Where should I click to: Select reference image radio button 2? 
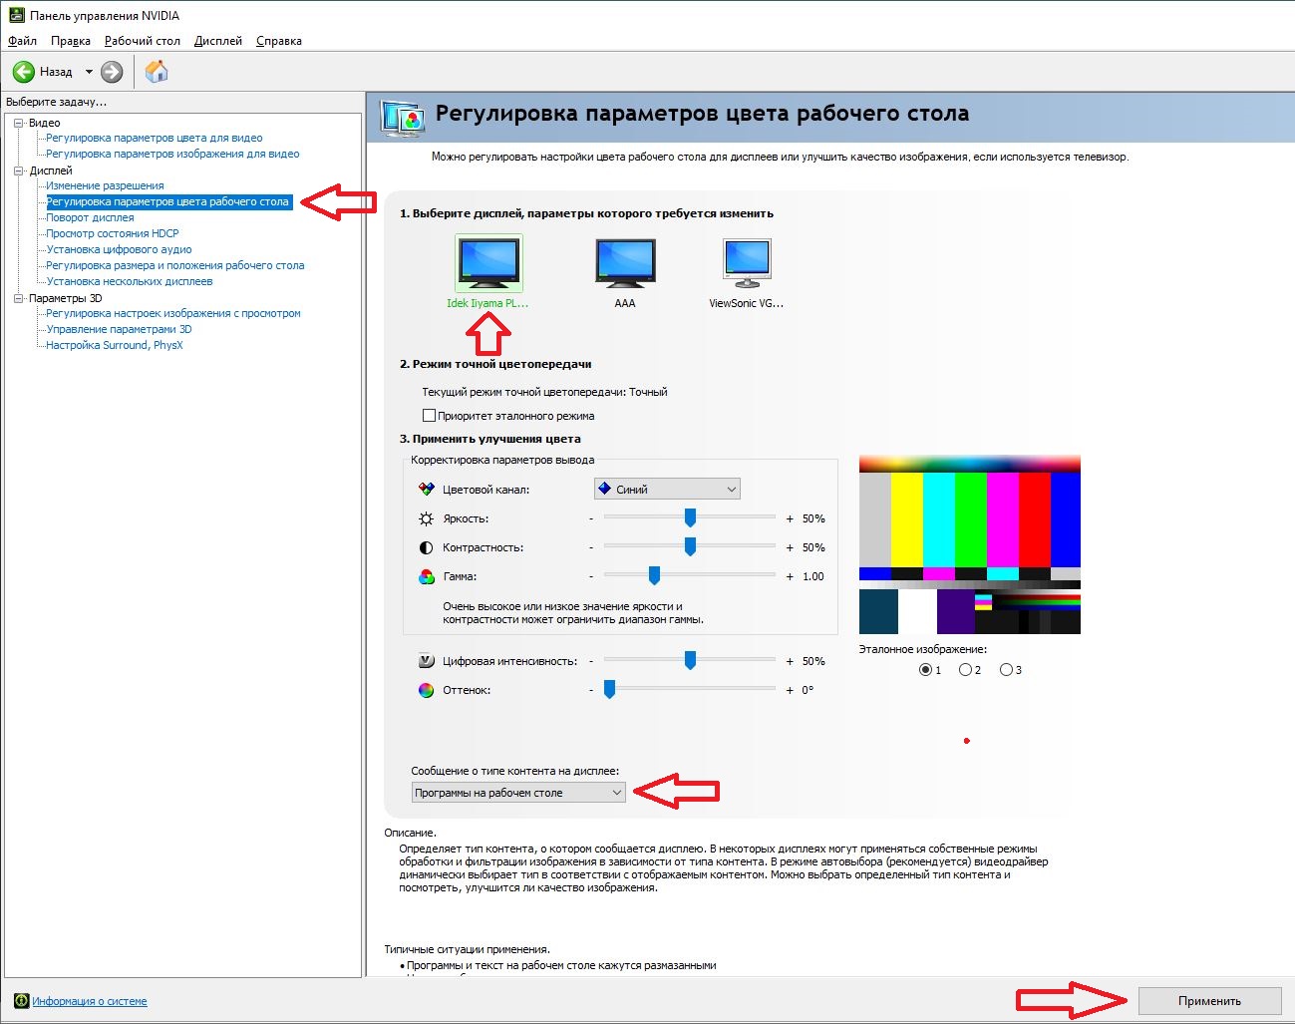[x=965, y=670]
